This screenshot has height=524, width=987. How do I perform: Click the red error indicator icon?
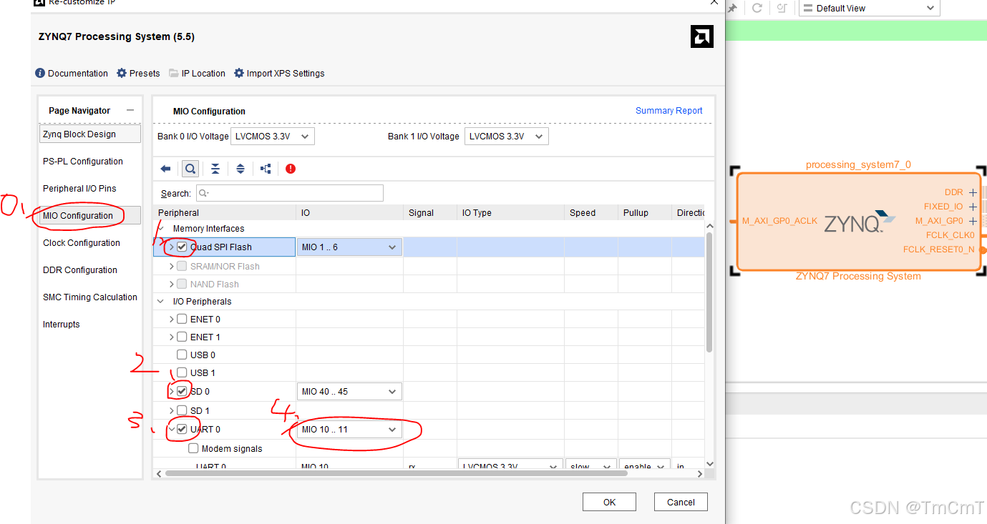(291, 169)
